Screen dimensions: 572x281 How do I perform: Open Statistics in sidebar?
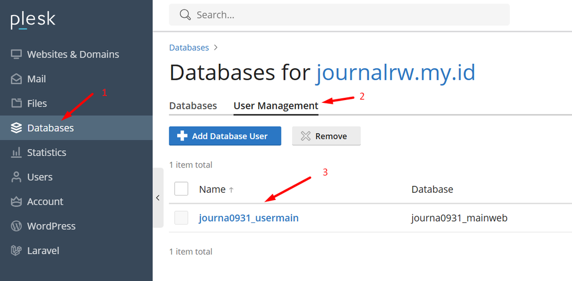tap(76, 153)
